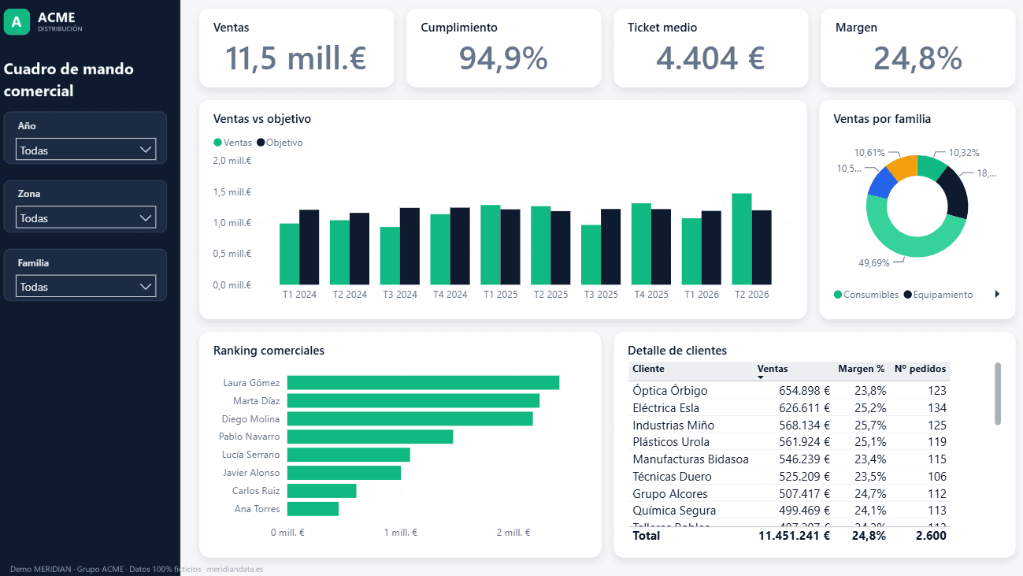Viewport: 1023px width, 576px height.
Task: Select the Eléctrica Esla client row
Action: click(789, 407)
